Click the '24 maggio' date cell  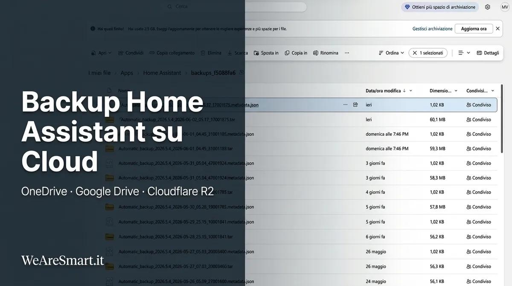pos(376,281)
